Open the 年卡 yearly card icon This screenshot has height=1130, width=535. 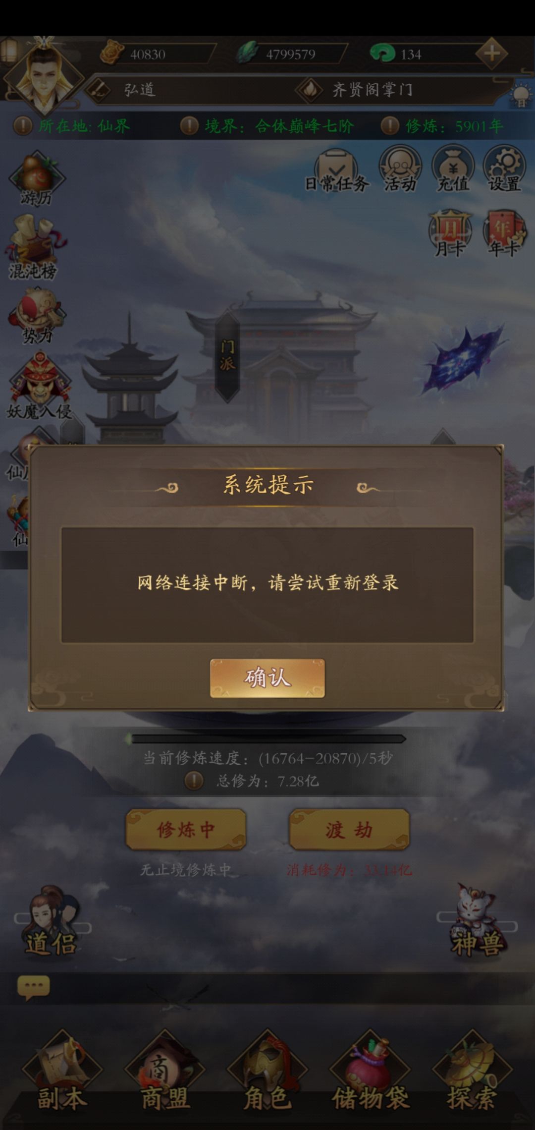pos(504,233)
